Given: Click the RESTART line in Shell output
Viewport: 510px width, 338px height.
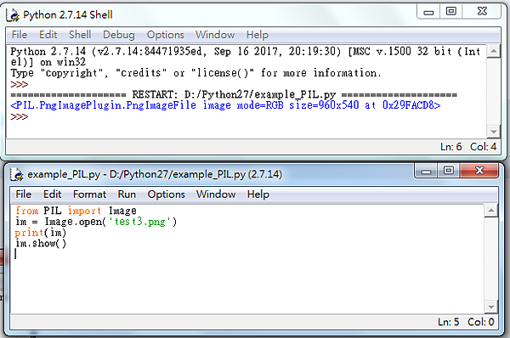Looking at the screenshot, I should click(x=234, y=94).
